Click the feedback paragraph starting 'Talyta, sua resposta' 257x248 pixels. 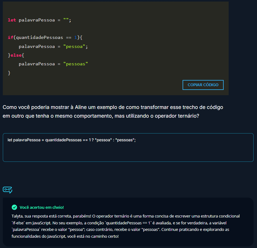click(x=126, y=226)
